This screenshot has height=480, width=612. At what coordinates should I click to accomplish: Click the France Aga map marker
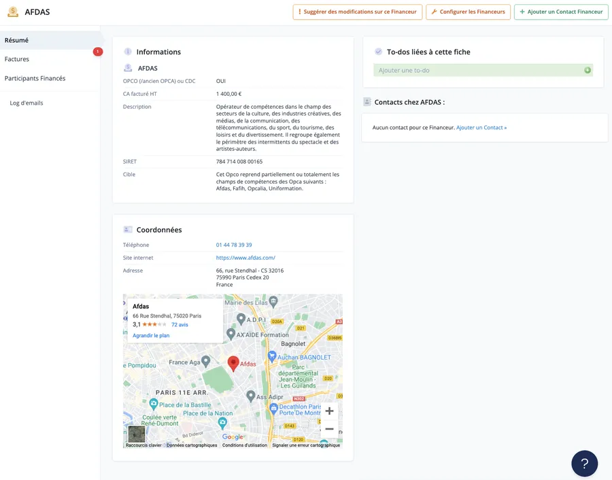pyautogui.click(x=205, y=361)
